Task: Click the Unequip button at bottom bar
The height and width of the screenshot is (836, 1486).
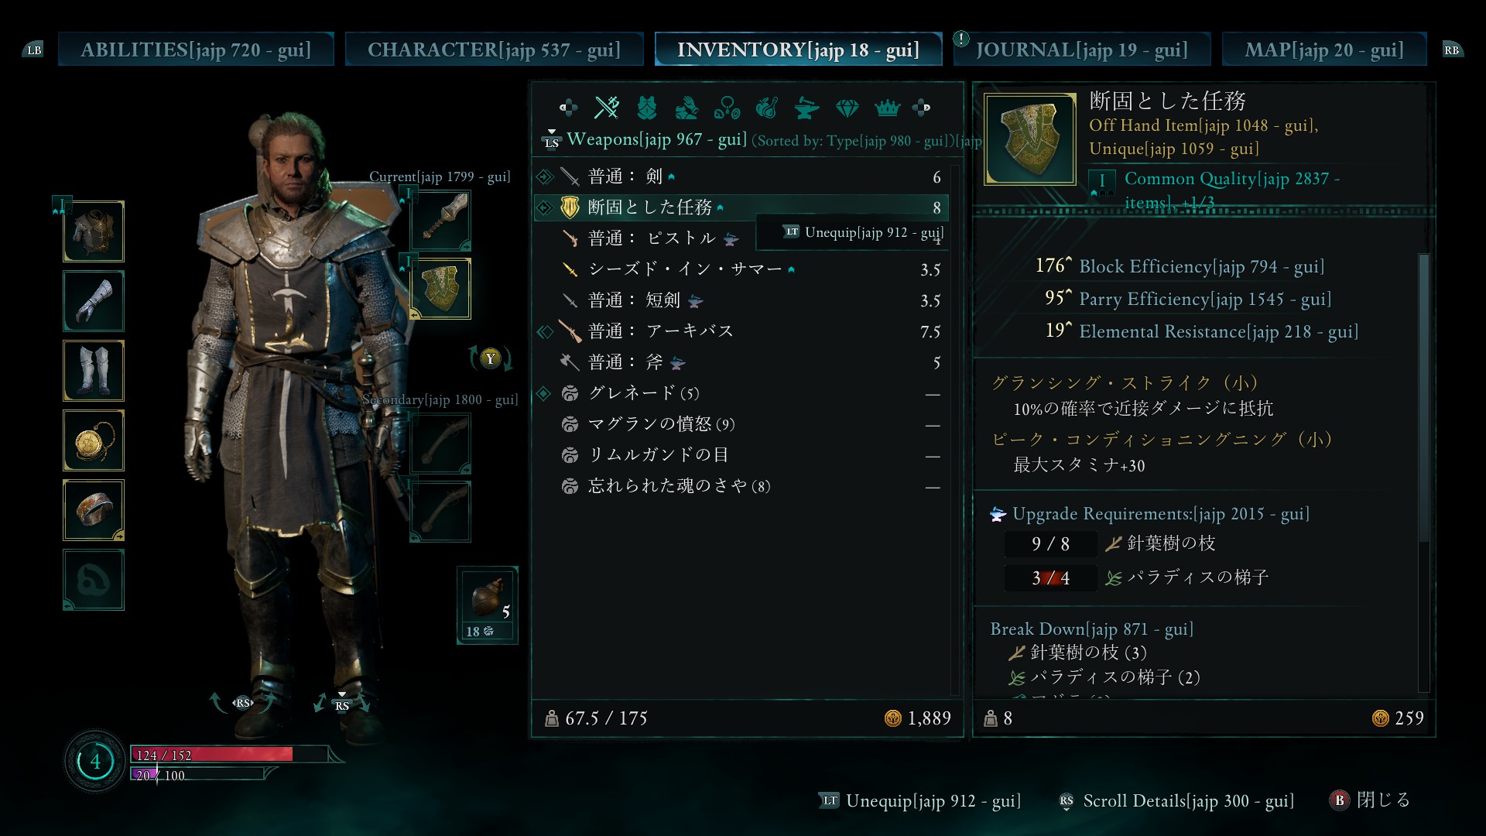Action: click(x=920, y=800)
